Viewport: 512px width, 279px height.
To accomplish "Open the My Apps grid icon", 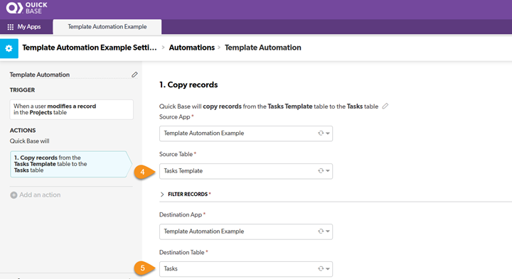I will click(11, 27).
